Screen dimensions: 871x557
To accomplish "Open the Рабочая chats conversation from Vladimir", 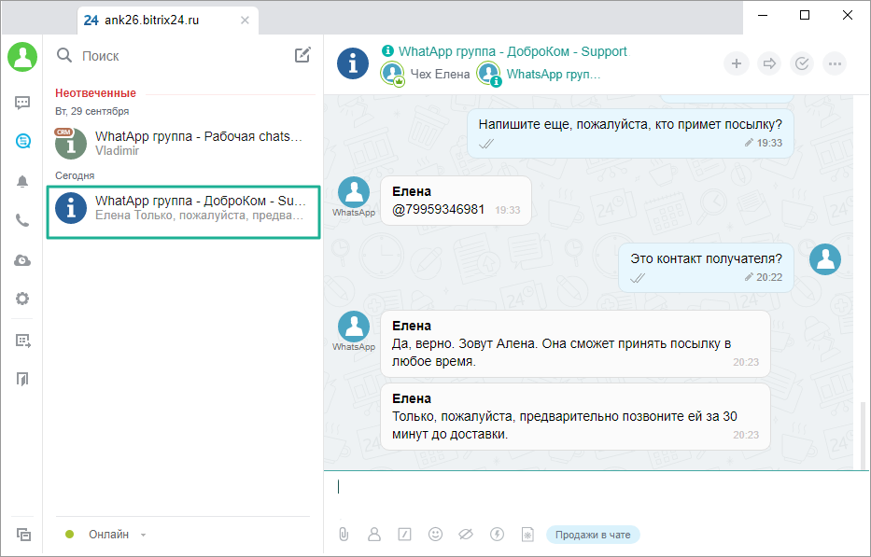I will (183, 143).
